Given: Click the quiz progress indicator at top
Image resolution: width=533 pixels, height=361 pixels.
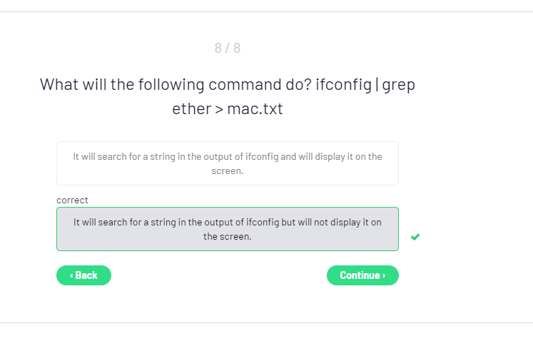Looking at the screenshot, I should tap(228, 49).
